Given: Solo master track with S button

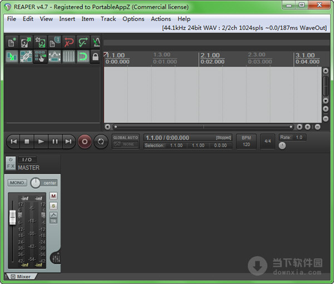Looking at the screenshot, I should click(x=53, y=206).
